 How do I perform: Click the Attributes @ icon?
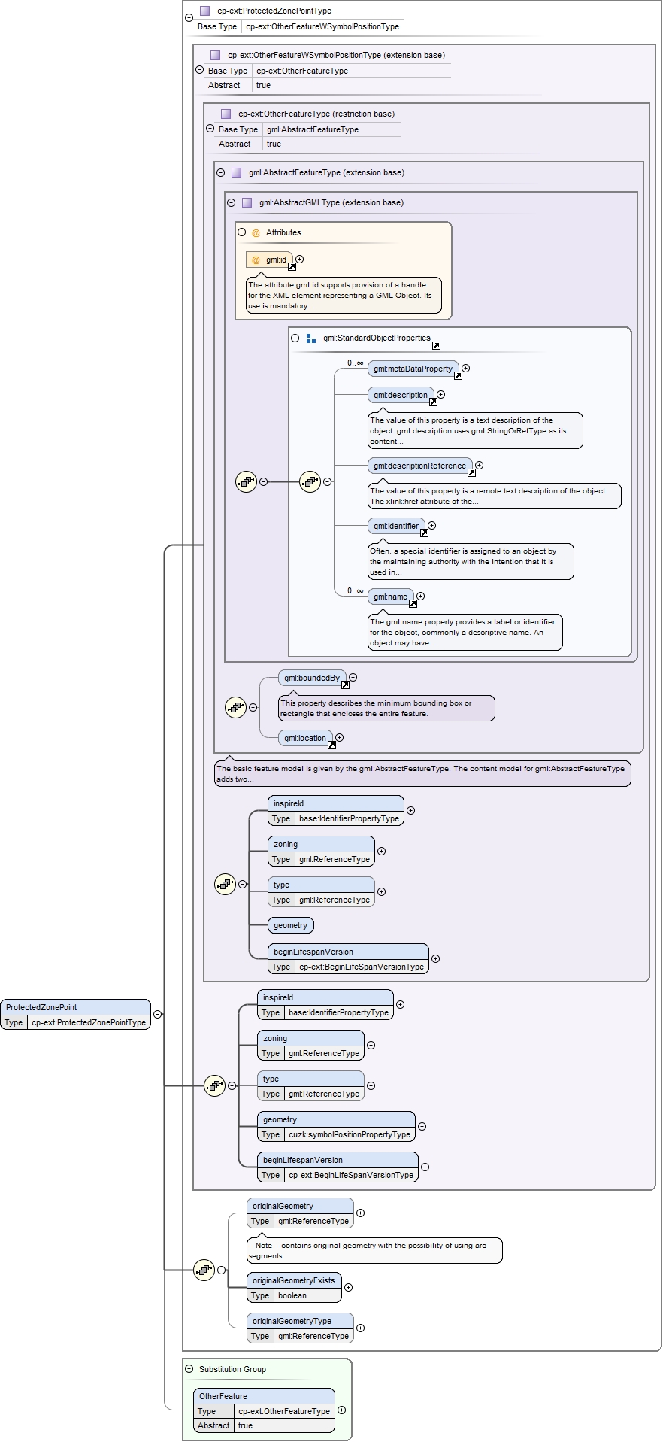click(256, 233)
